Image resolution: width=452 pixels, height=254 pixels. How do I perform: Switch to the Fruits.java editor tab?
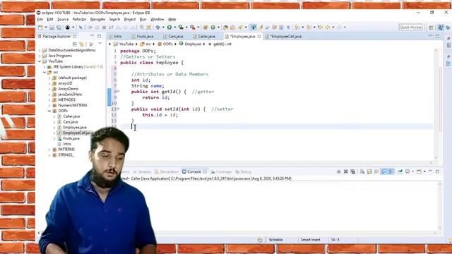143,37
